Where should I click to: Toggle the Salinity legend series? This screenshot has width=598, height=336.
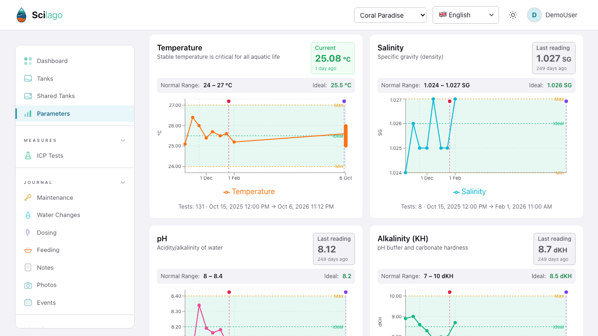coord(470,192)
